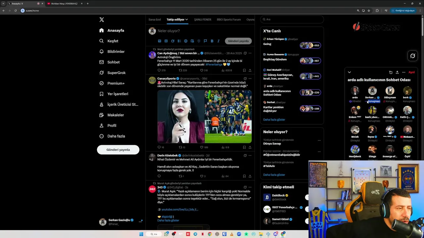
Task: Open Premium+ from sidebar
Action: [x=112, y=83]
